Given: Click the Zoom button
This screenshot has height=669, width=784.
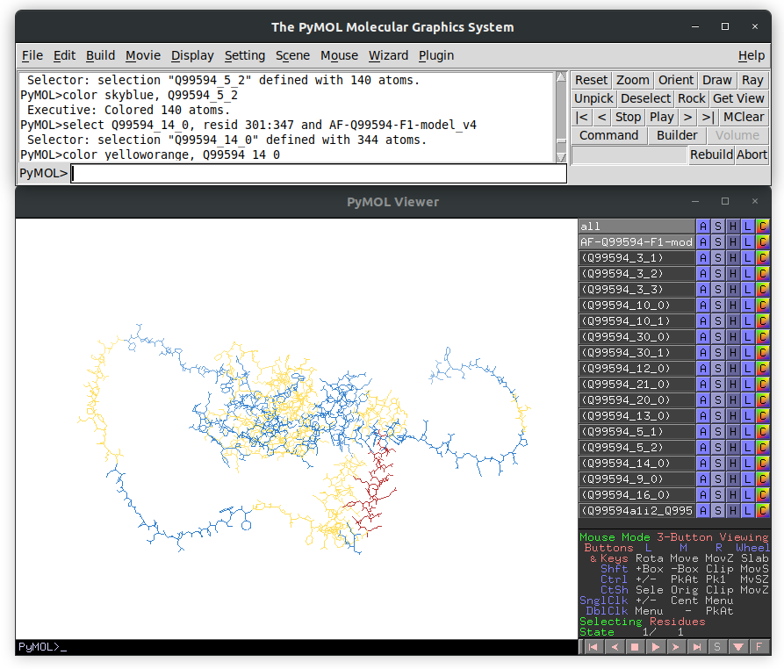Looking at the screenshot, I should click(x=632, y=80).
